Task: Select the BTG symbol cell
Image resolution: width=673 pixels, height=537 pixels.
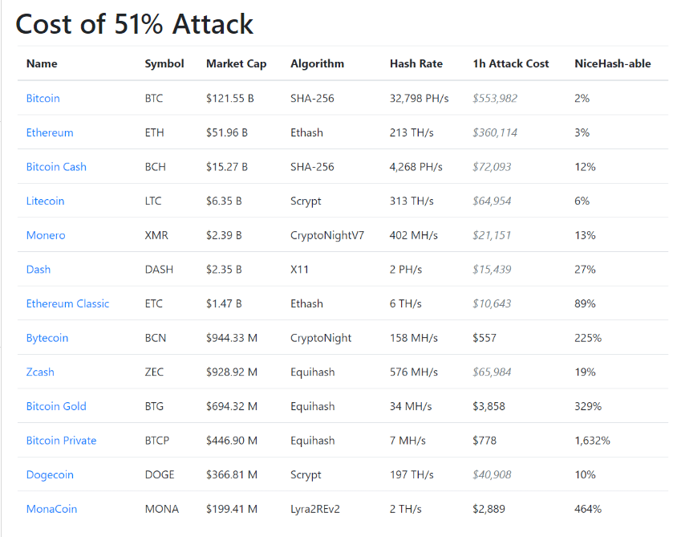Action: tap(154, 406)
